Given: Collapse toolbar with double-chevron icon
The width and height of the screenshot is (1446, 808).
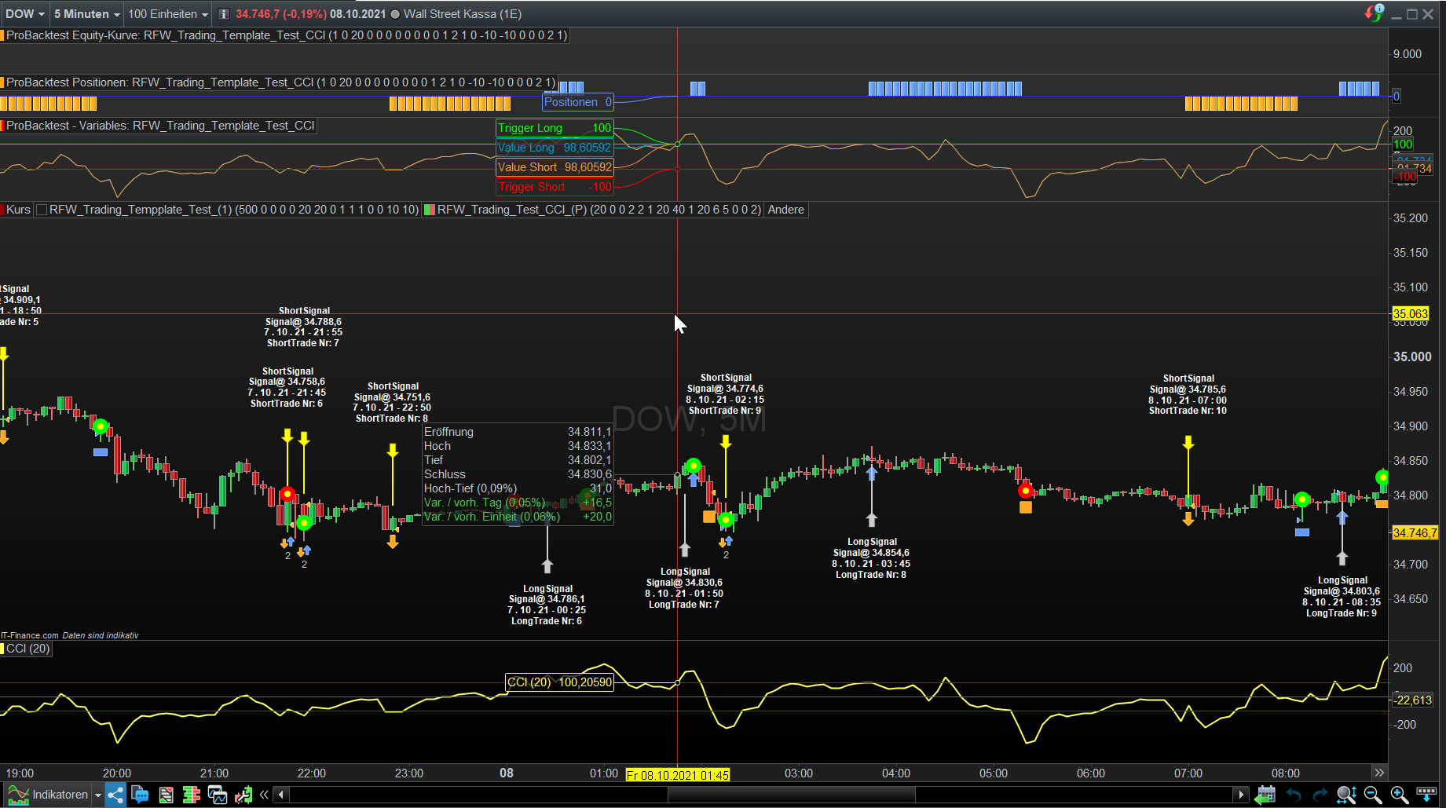Looking at the screenshot, I should [x=264, y=795].
